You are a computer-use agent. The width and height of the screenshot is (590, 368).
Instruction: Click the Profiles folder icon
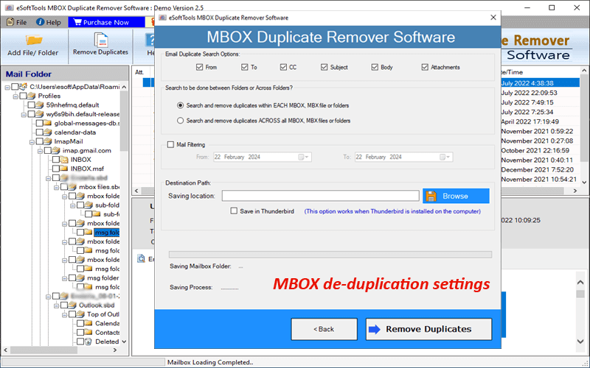[x=31, y=96]
